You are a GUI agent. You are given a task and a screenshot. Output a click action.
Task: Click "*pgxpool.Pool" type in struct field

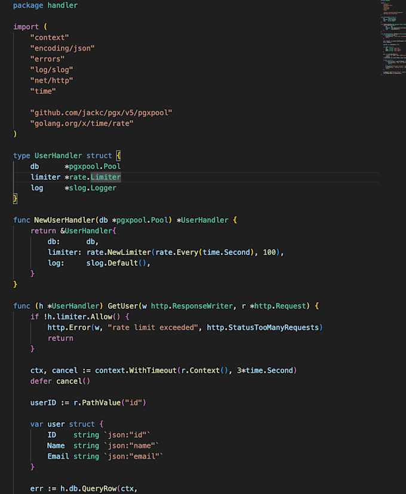coord(93,166)
